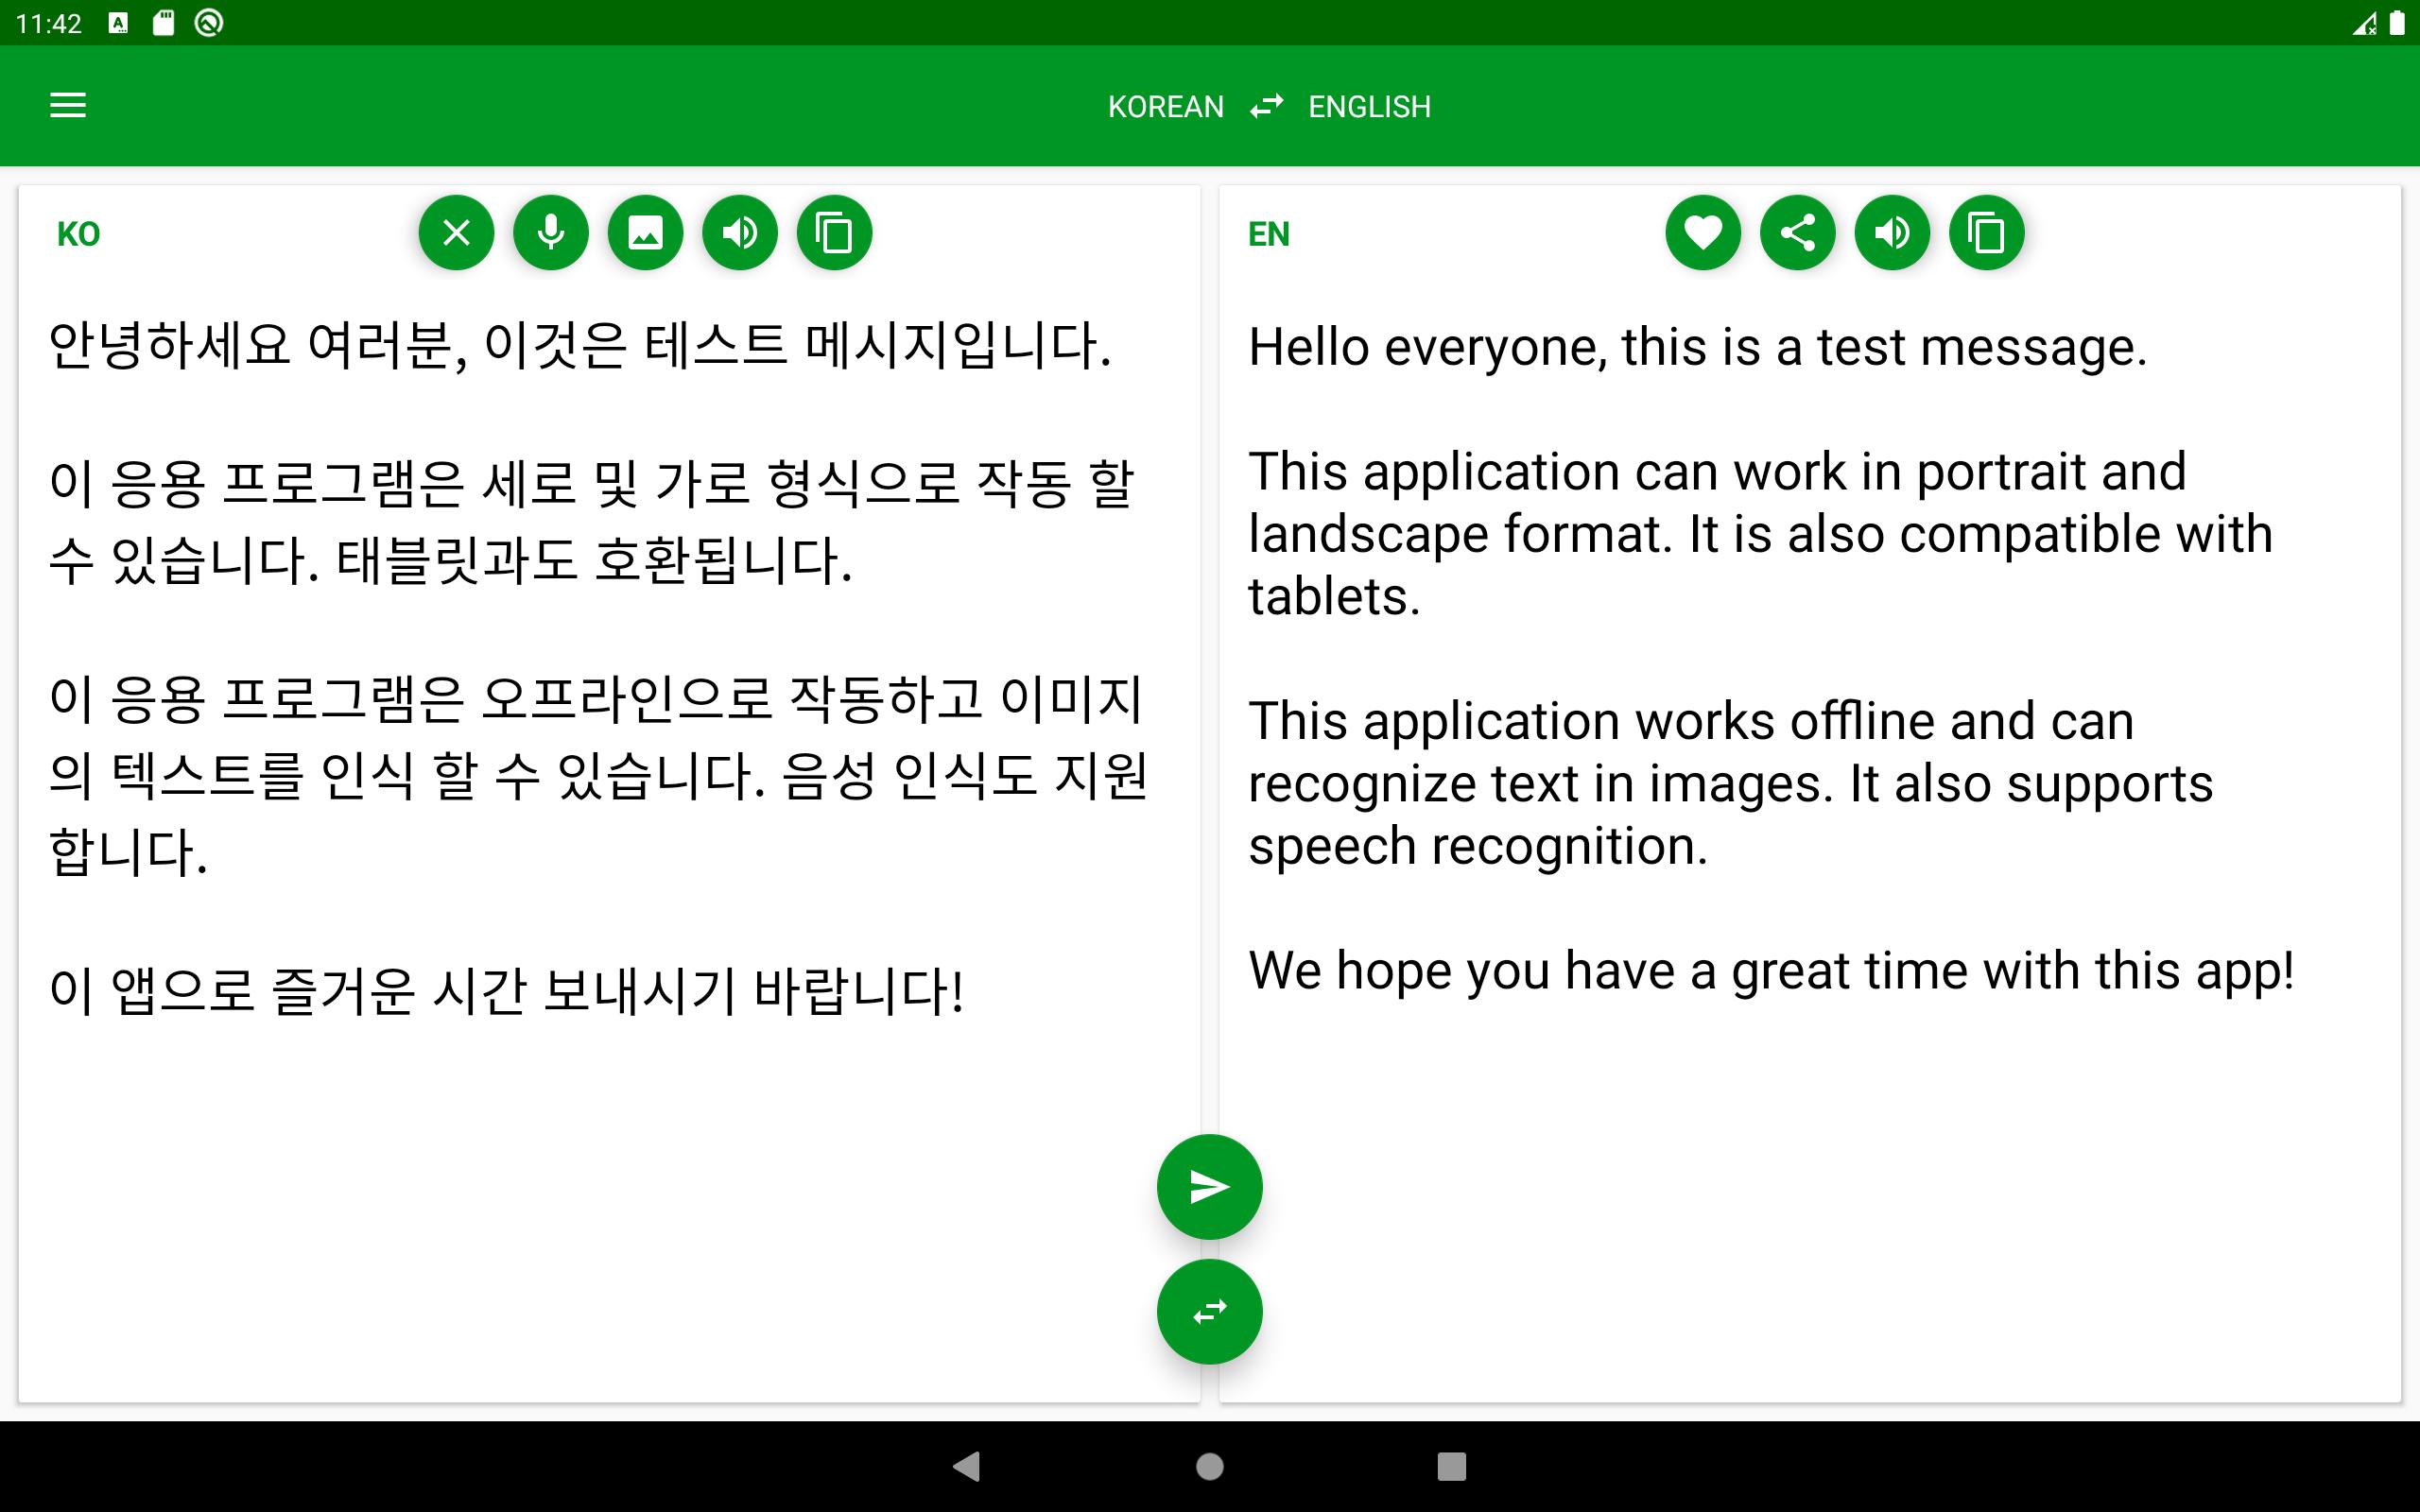Tap the circular status bar notification icon
2420x1512 pixels.
(x=208, y=23)
